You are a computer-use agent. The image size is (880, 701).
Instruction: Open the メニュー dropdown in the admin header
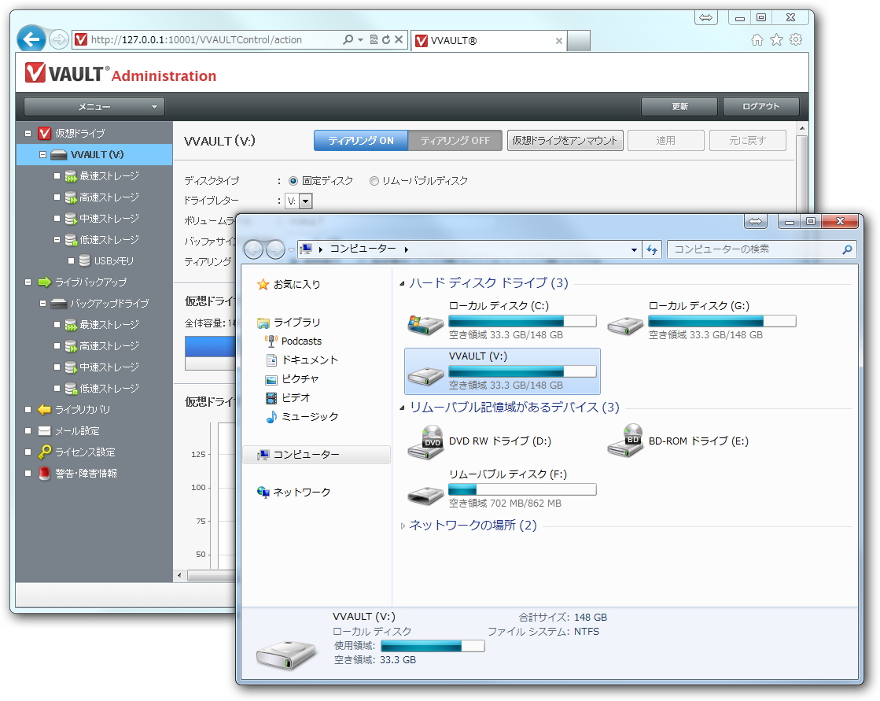94,106
